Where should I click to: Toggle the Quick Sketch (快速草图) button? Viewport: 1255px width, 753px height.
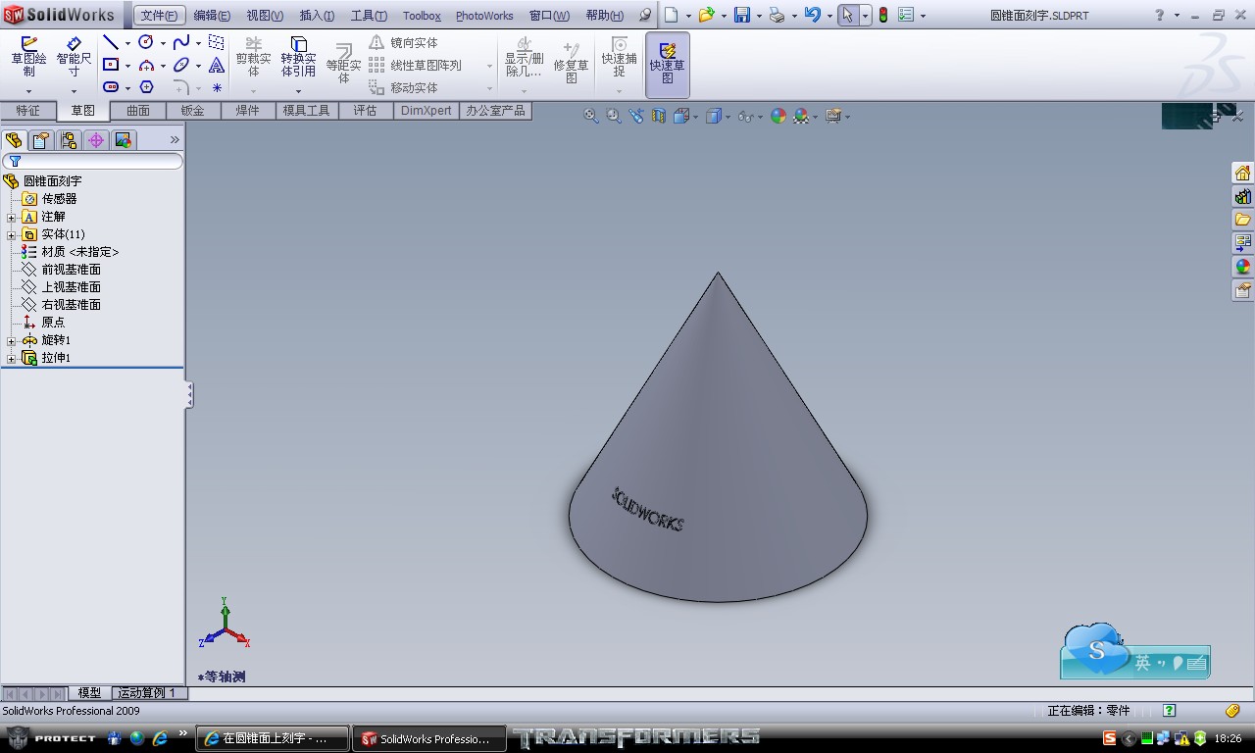tap(668, 64)
